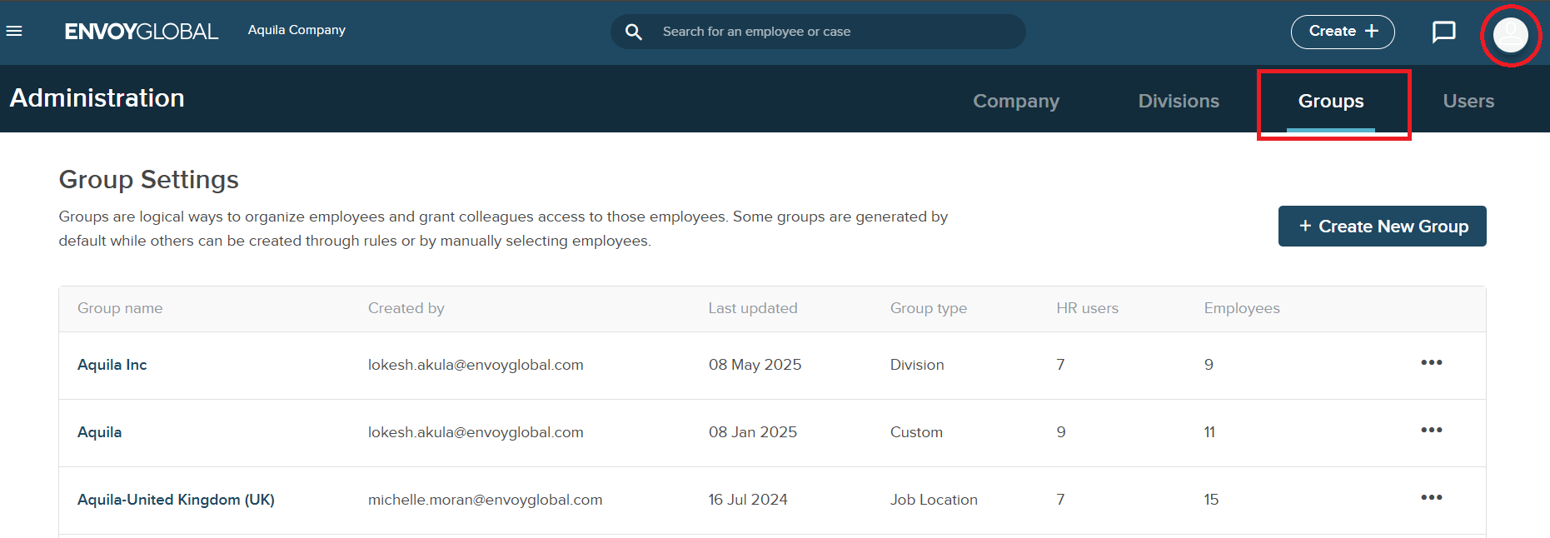Screen dimensions: 1550x538
Task: Click the Group name column header
Action: [120, 308]
